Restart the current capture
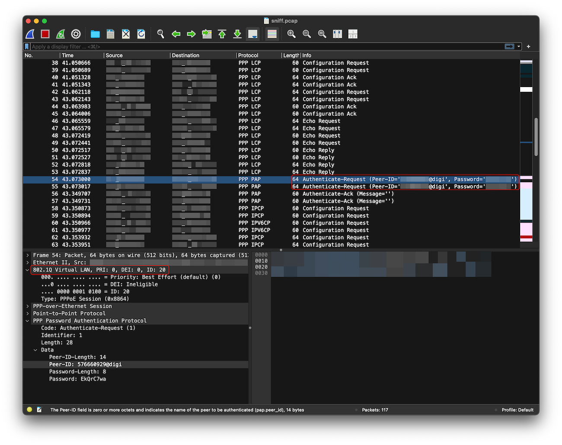 coord(61,34)
